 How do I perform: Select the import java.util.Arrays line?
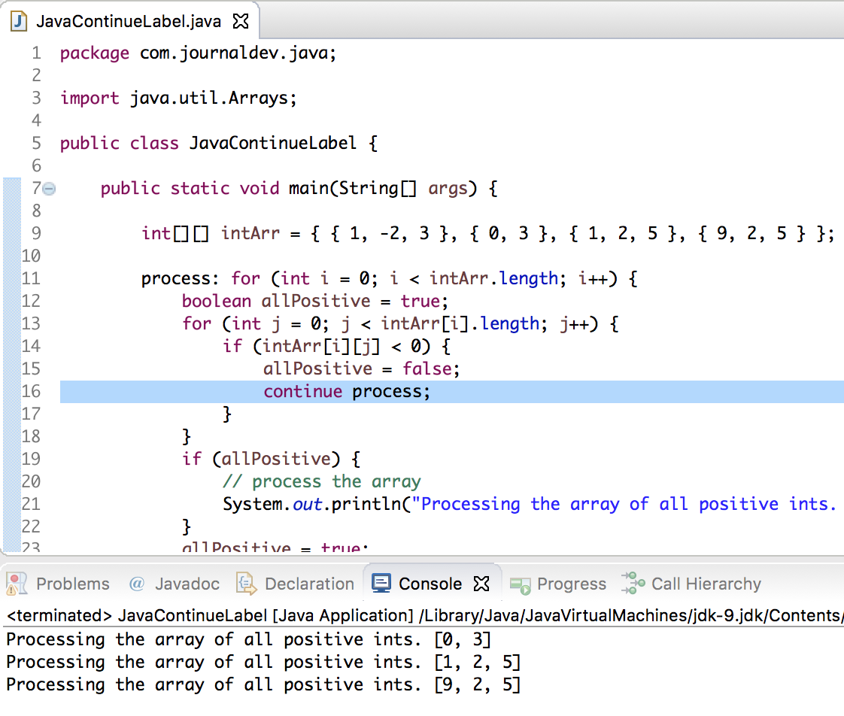coord(177,98)
